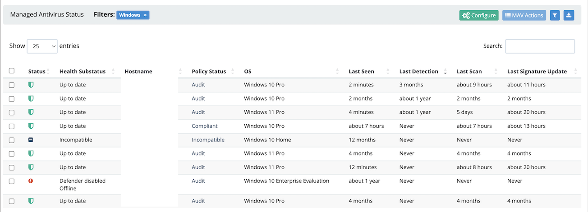Tick checkbox for the Defender disabled row

point(12,181)
